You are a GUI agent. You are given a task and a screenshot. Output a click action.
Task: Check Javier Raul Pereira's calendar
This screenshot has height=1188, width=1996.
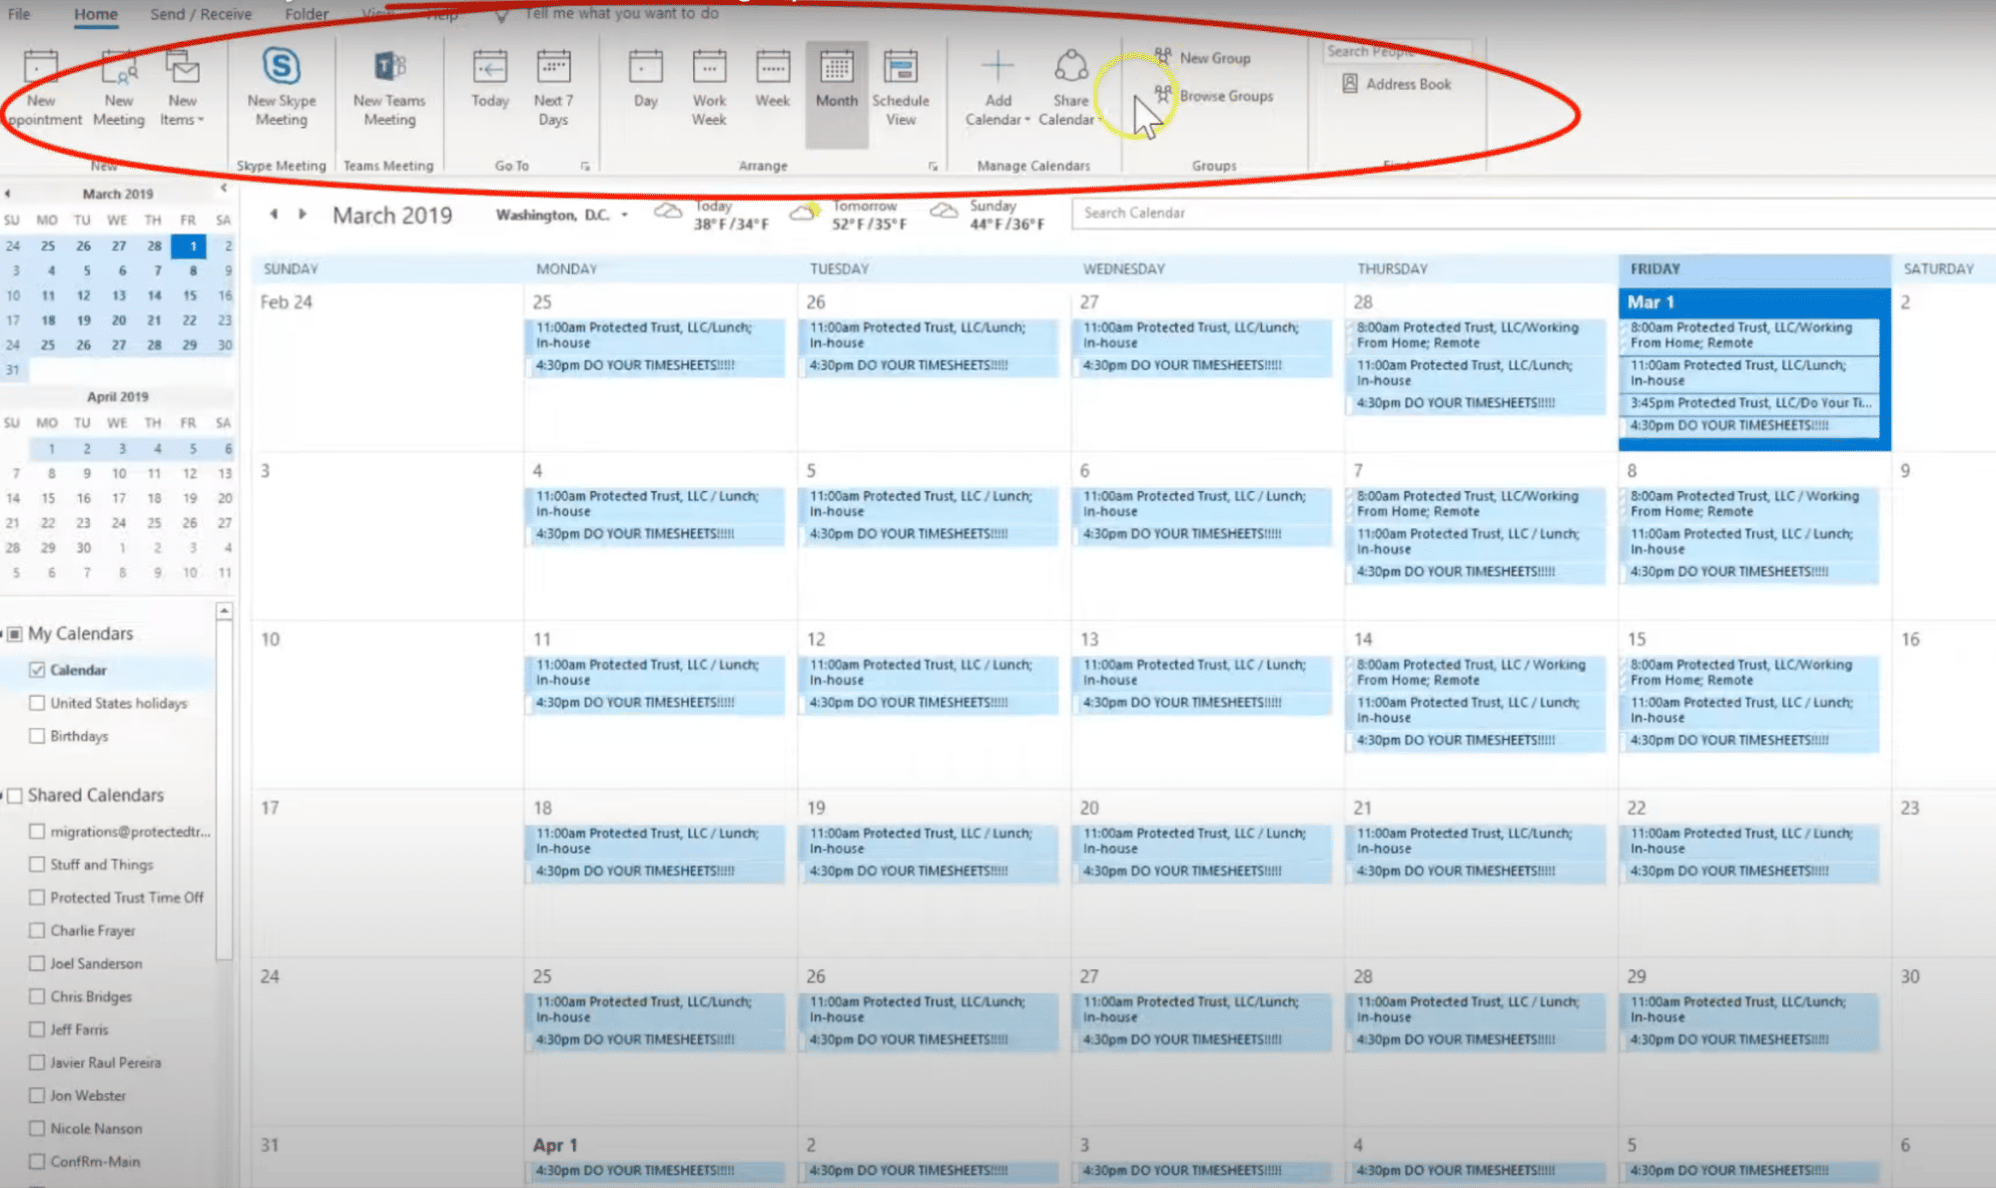[x=37, y=1062]
